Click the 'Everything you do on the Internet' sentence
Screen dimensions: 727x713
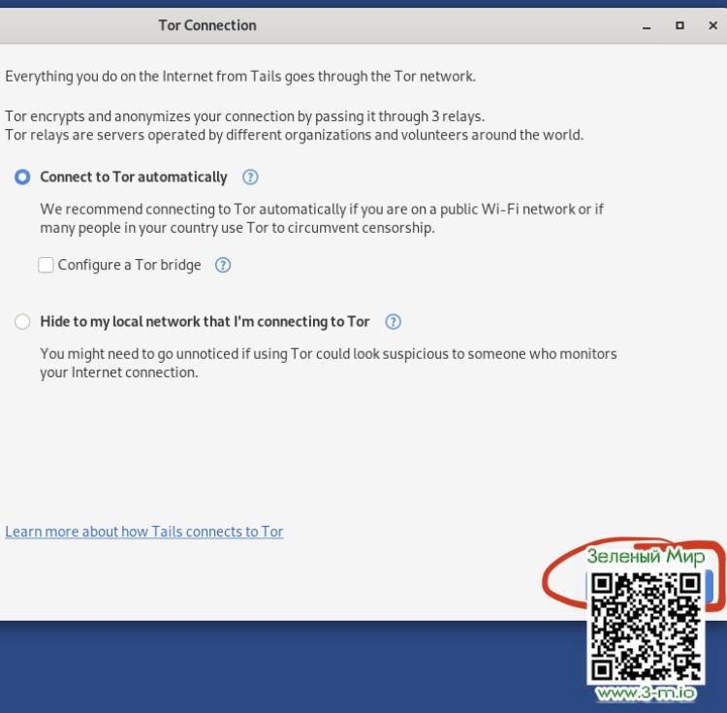(x=240, y=76)
